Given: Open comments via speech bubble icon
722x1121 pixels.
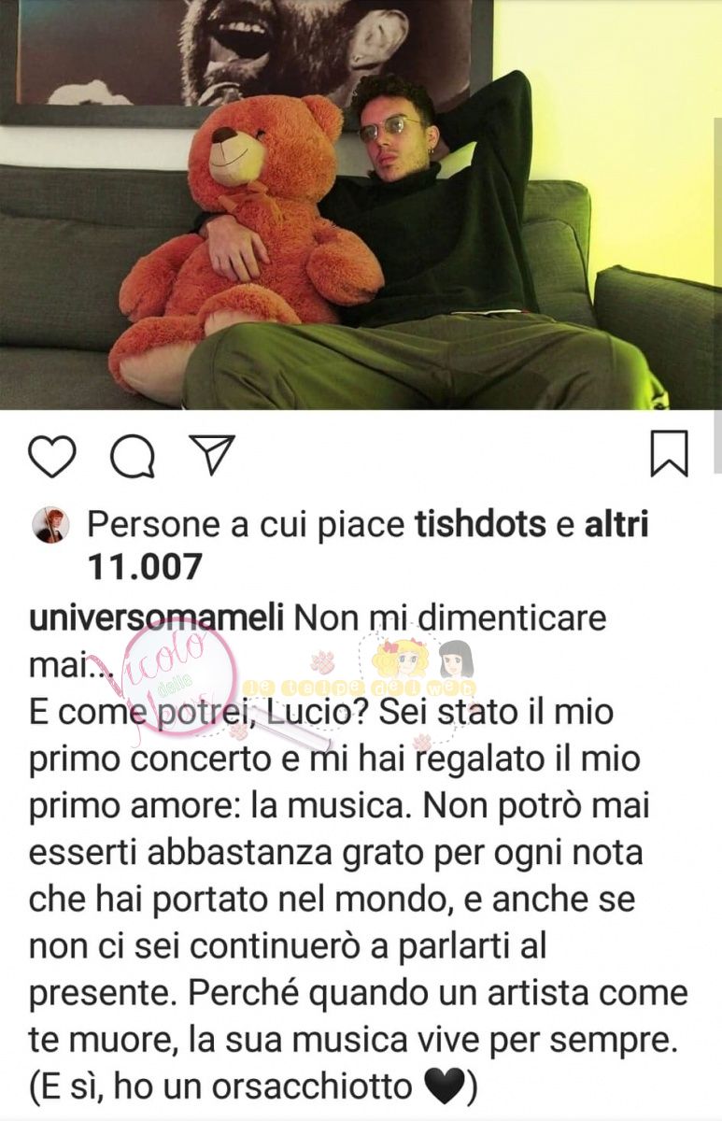Looking at the screenshot, I should pyautogui.click(x=133, y=456).
